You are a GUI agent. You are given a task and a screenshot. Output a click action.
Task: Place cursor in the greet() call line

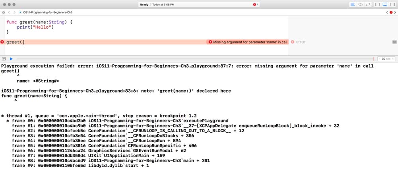click(x=16, y=42)
